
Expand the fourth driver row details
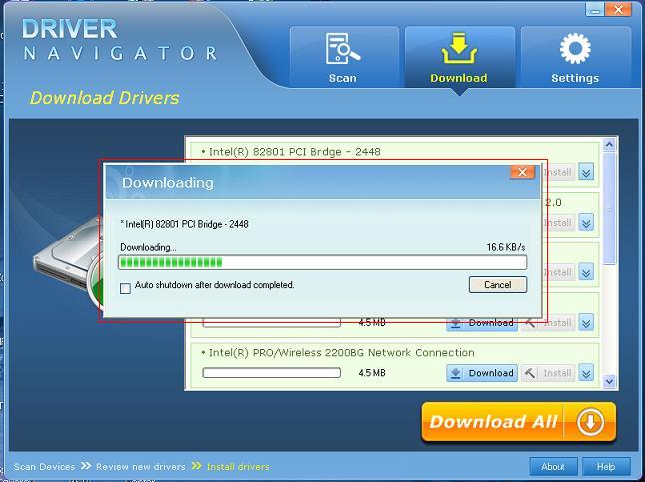click(586, 323)
